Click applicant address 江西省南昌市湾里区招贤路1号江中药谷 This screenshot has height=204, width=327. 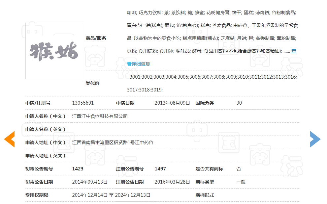113,142
